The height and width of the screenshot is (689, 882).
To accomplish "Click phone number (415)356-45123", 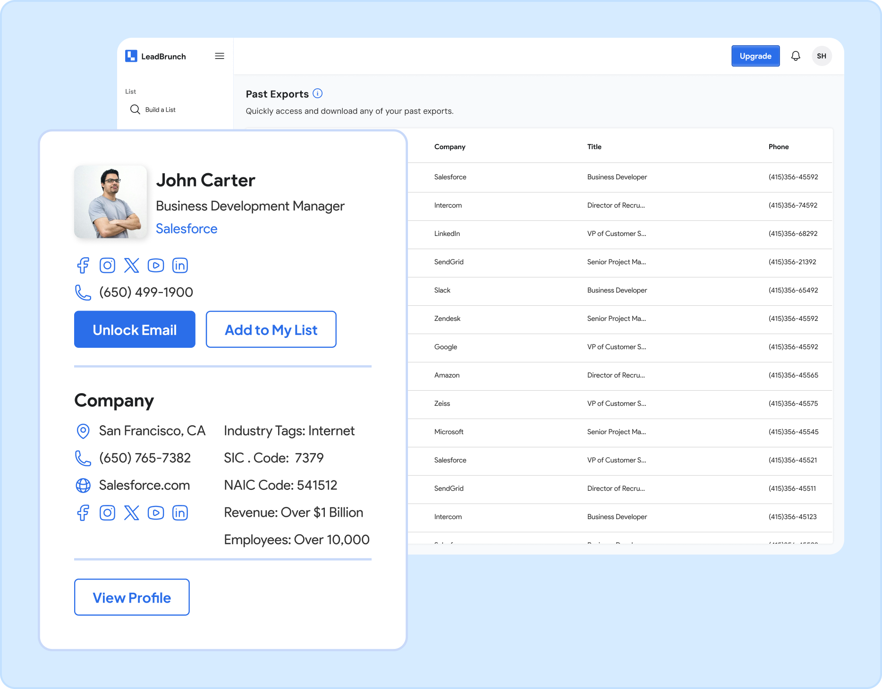I will [792, 517].
